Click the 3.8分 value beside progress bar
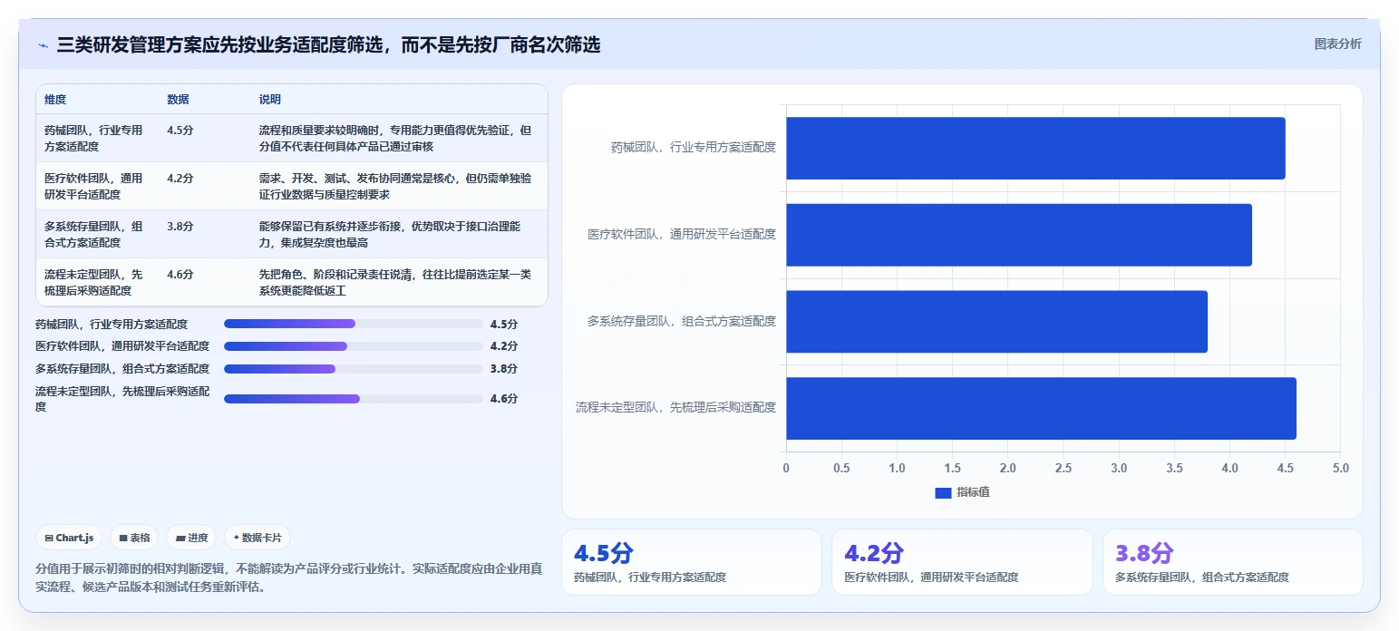 (503, 369)
